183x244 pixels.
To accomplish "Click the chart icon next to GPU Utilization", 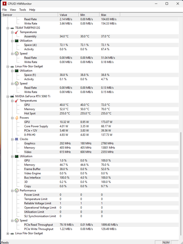I will pos(17,156).
